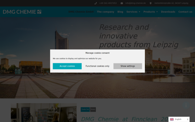Viewport: 195px width, 122px height.
Task: Select the Trade fair tag
Action: (x=85, y=109)
